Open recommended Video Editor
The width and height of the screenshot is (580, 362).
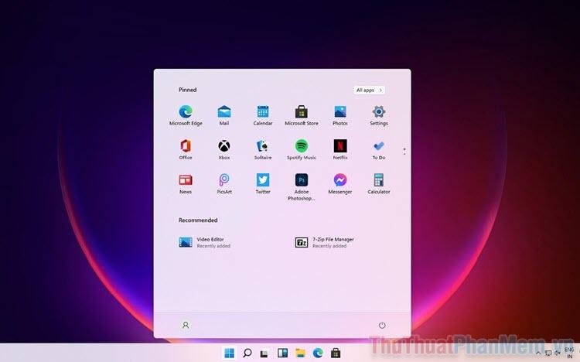205,242
